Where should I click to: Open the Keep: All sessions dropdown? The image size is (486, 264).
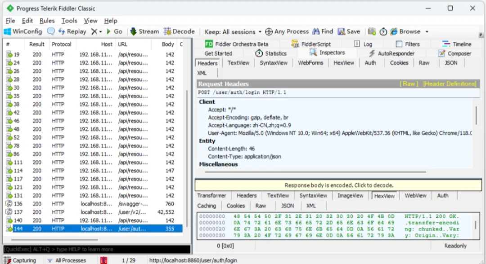coord(233,32)
